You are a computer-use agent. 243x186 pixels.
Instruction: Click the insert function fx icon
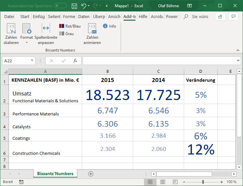tap(75, 61)
